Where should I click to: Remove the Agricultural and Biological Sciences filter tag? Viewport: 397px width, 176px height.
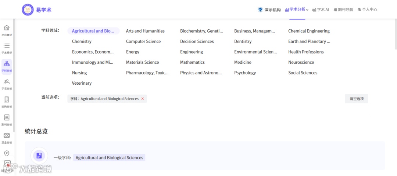[x=143, y=99]
